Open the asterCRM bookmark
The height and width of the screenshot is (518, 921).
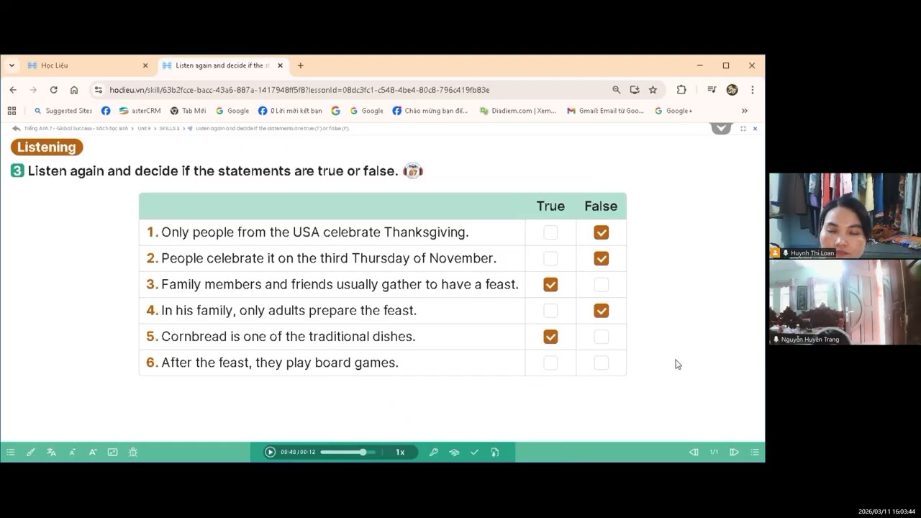pyautogui.click(x=140, y=111)
